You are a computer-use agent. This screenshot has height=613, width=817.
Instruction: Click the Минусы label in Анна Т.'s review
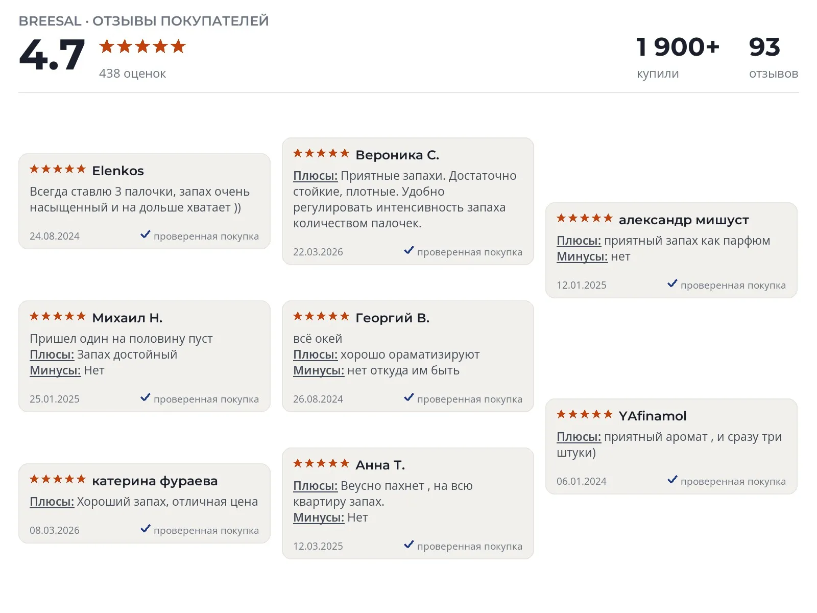click(319, 517)
